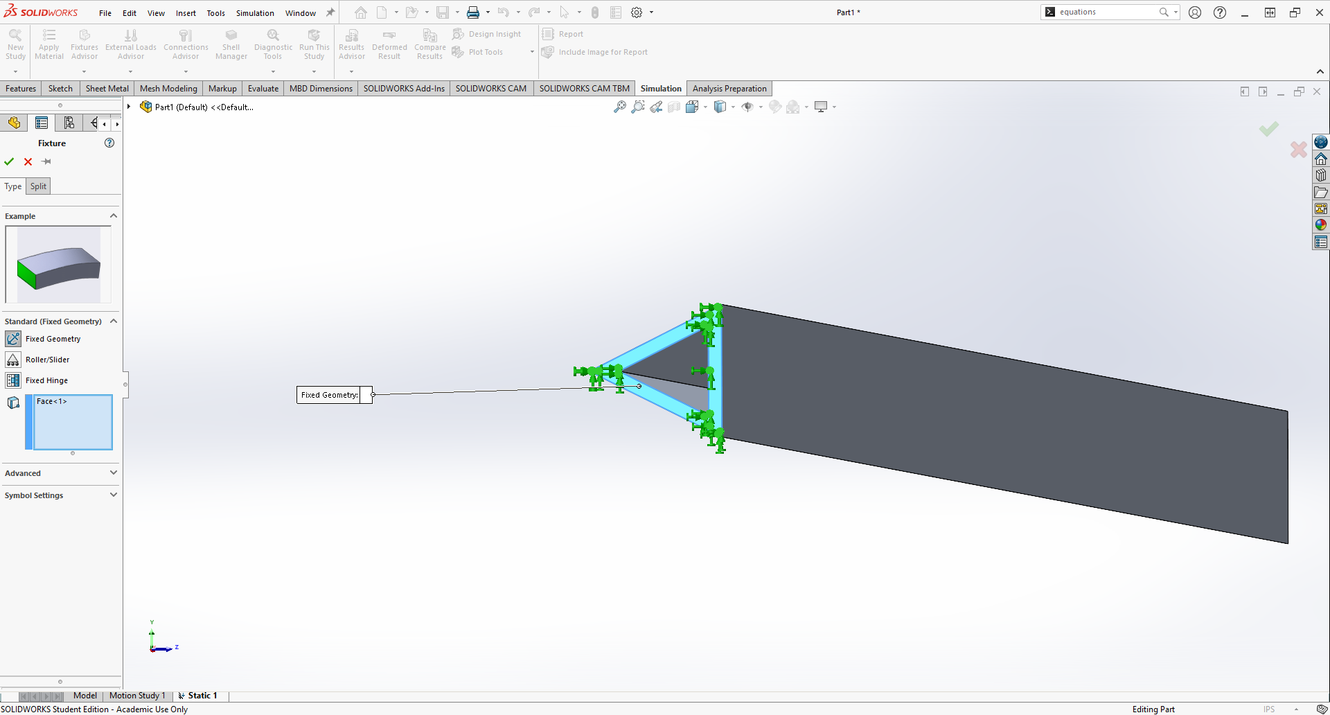The height and width of the screenshot is (715, 1330).
Task: Click Zoom to Area icon
Action: (638, 107)
